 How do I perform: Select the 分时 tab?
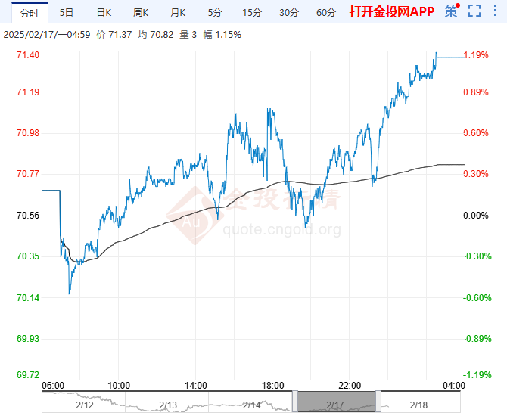click(29, 12)
